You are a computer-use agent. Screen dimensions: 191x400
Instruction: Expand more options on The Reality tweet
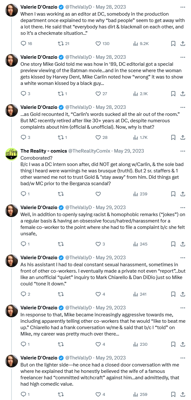point(183,151)
